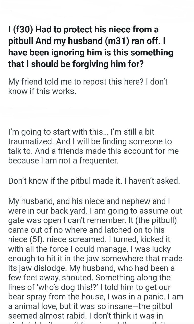Click sentence "My friend told me to repost"

point(88,82)
